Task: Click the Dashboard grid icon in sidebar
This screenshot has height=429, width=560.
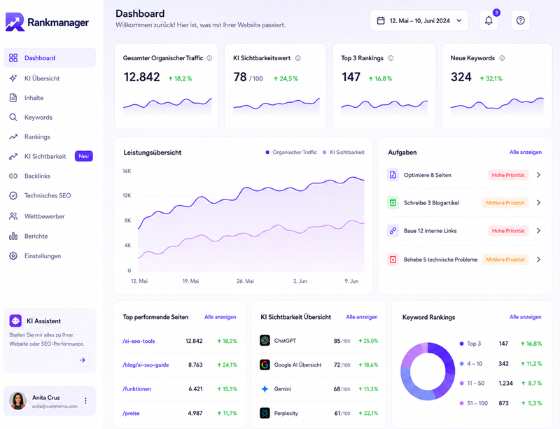Action: pos(13,58)
